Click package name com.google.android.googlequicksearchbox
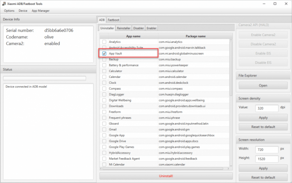This screenshot has height=183, width=292. [187, 135]
